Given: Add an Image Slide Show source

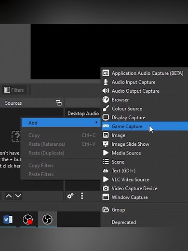Looking at the screenshot, I should (145, 144).
